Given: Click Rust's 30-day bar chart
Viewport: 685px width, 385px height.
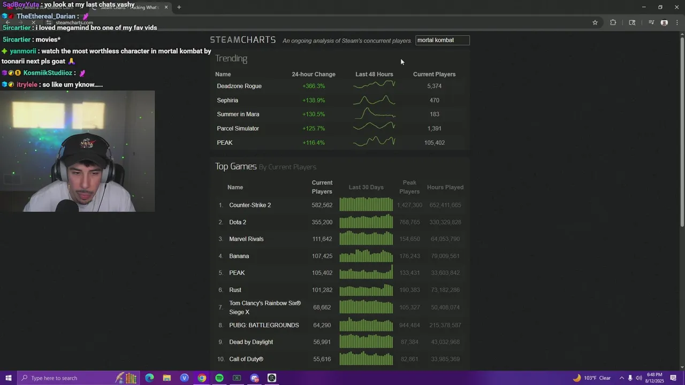Looking at the screenshot, I should (x=366, y=289).
